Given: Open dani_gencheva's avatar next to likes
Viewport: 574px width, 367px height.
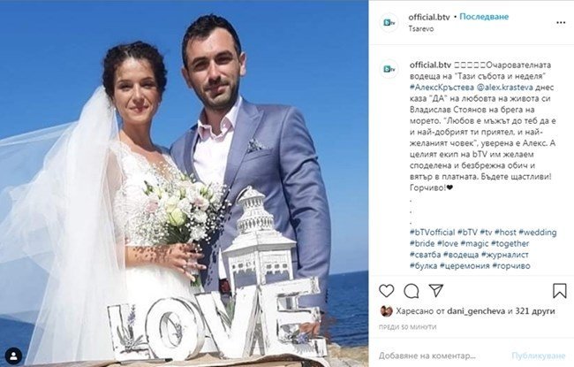Looking at the screenshot, I should 386,311.
